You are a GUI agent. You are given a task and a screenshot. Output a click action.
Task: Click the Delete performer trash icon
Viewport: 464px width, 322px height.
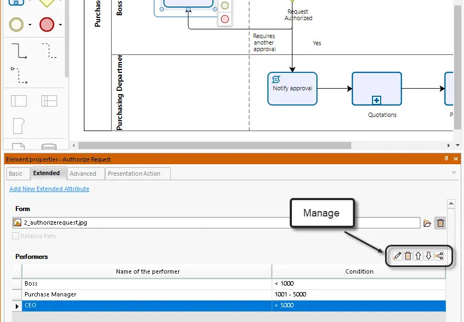click(x=408, y=256)
